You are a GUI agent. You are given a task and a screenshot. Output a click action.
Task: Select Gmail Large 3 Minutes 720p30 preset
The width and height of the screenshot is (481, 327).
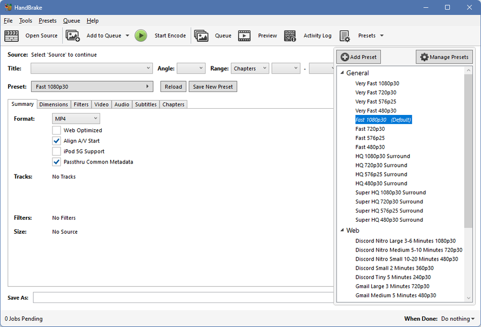pyautogui.click(x=392, y=286)
